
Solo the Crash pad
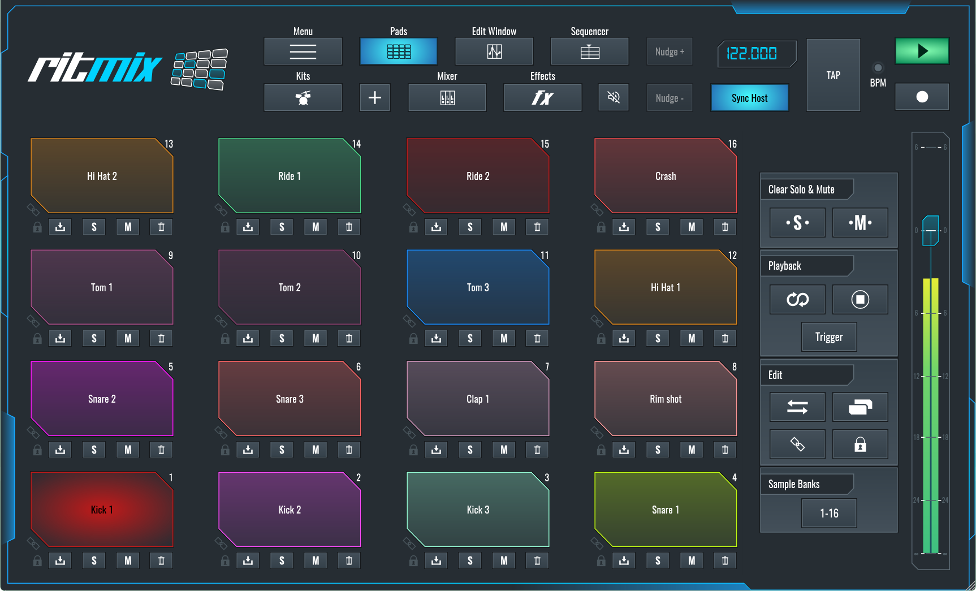[x=658, y=226]
